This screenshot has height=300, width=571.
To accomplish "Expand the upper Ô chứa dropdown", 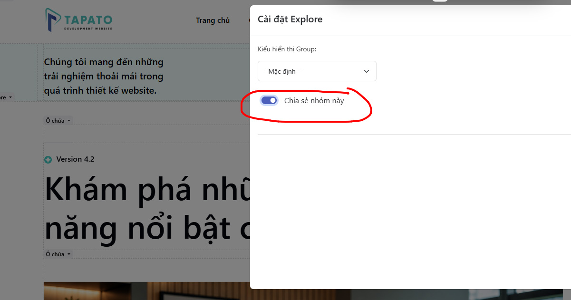I will point(58,121).
